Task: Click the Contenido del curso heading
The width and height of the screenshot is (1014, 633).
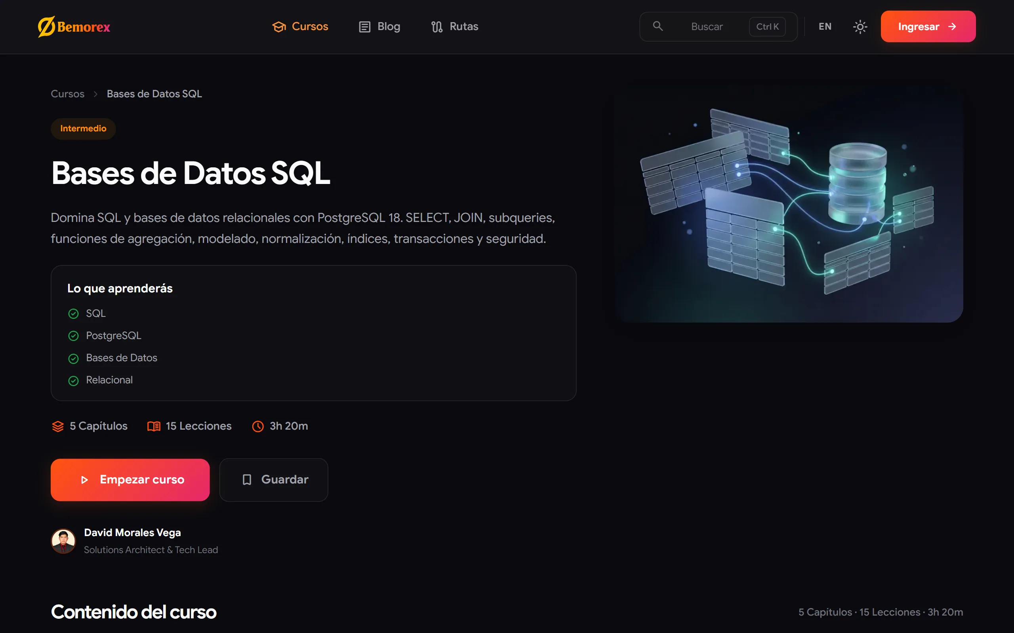Action: pyautogui.click(x=133, y=612)
